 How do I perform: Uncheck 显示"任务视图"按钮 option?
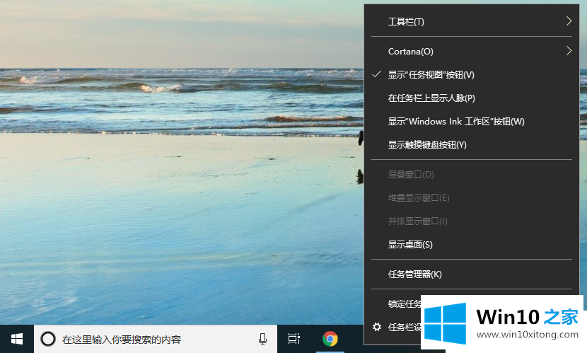pos(431,75)
